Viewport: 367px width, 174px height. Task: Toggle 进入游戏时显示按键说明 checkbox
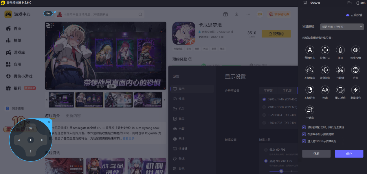(x=304, y=141)
